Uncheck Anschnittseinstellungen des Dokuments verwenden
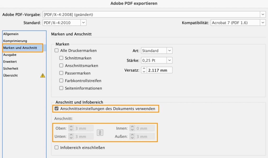The width and height of the screenshot is (268, 158). coord(57,109)
